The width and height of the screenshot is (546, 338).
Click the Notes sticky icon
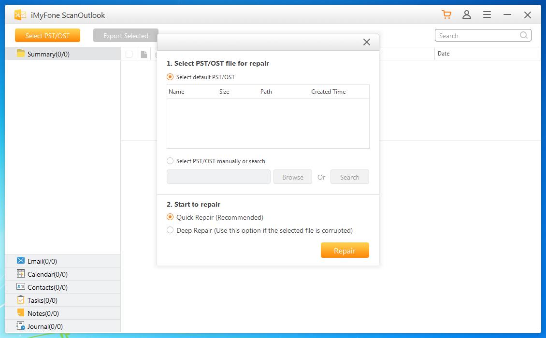pos(21,312)
